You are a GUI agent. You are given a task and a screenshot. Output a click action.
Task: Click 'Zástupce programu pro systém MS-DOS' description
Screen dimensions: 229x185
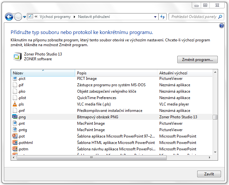pyautogui.click(x=111, y=85)
